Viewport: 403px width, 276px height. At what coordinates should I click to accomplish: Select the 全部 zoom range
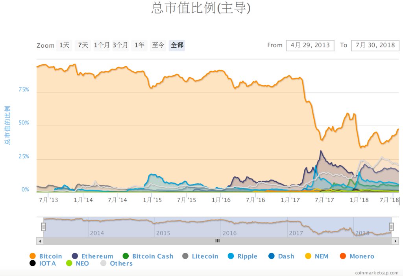[x=177, y=45]
